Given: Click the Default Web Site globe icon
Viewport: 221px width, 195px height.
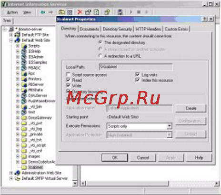Looking at the screenshot, I should pos(17,40).
